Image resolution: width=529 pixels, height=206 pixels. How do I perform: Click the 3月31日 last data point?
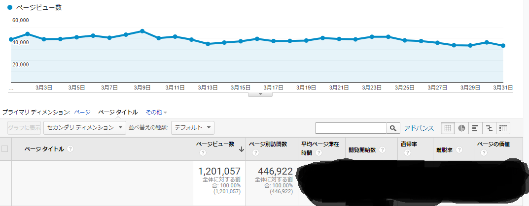(x=503, y=45)
